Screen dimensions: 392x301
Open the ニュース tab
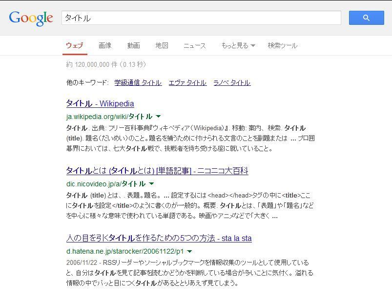pyautogui.click(x=194, y=45)
